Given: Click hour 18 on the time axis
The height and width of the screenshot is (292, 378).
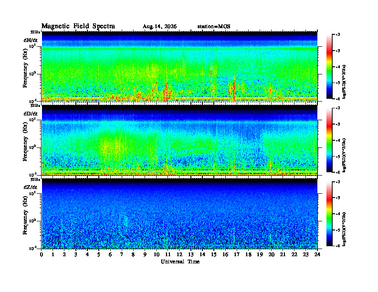Looking at the screenshot, I should pos(248,254).
